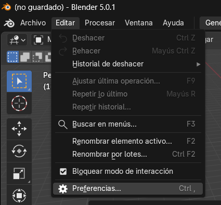The width and height of the screenshot is (221, 205).
Task: Open the Ayuda menu
Action: click(173, 23)
